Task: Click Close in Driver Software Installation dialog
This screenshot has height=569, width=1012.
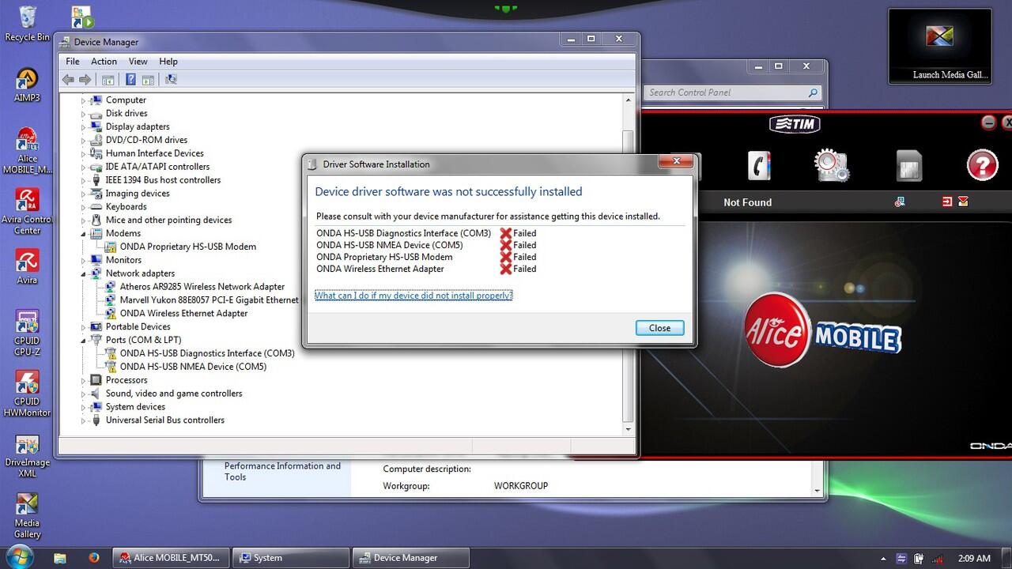Action: coord(659,328)
